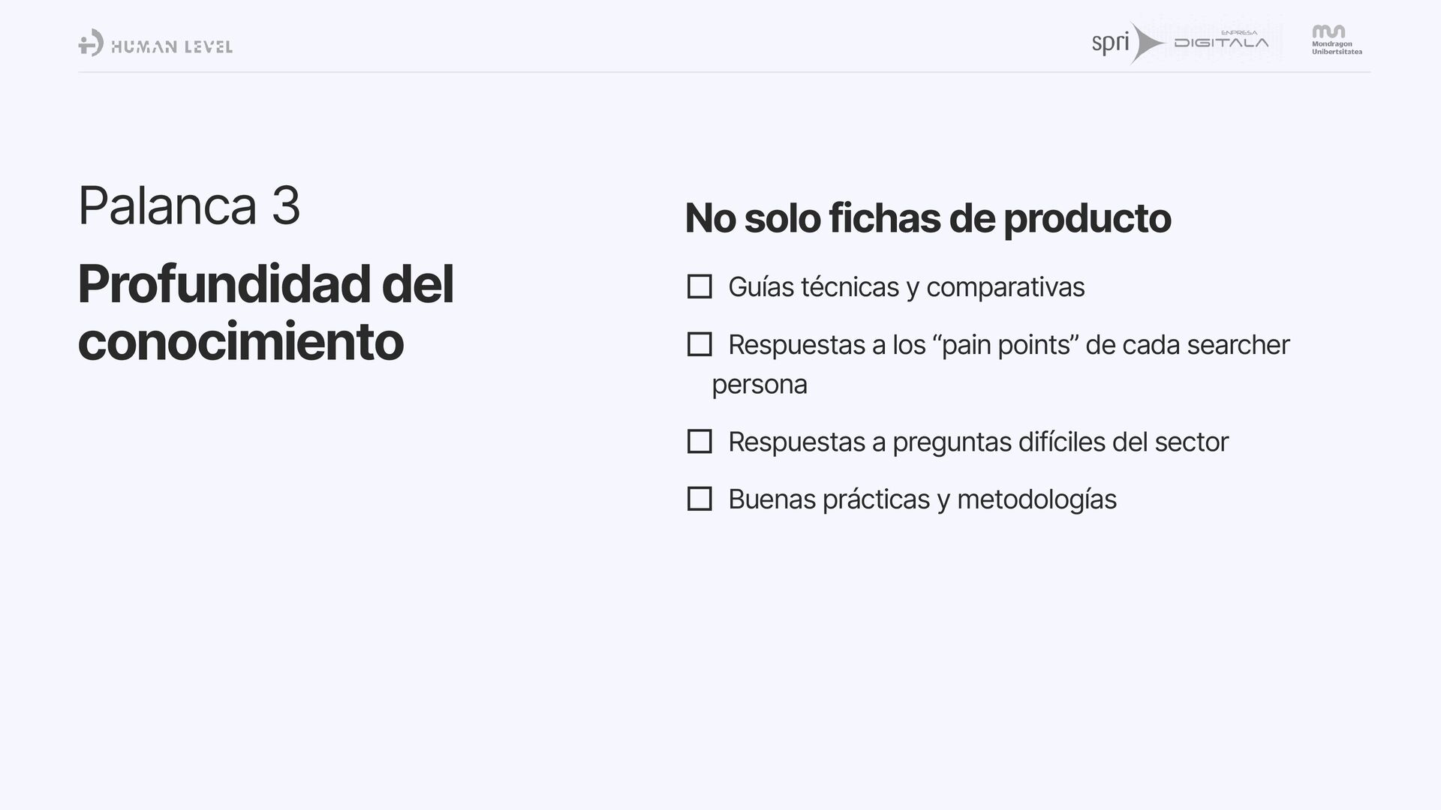The height and width of the screenshot is (810, 1441).
Task: Click the Respuestas a preguntas difíciles text
Action: [x=978, y=442]
